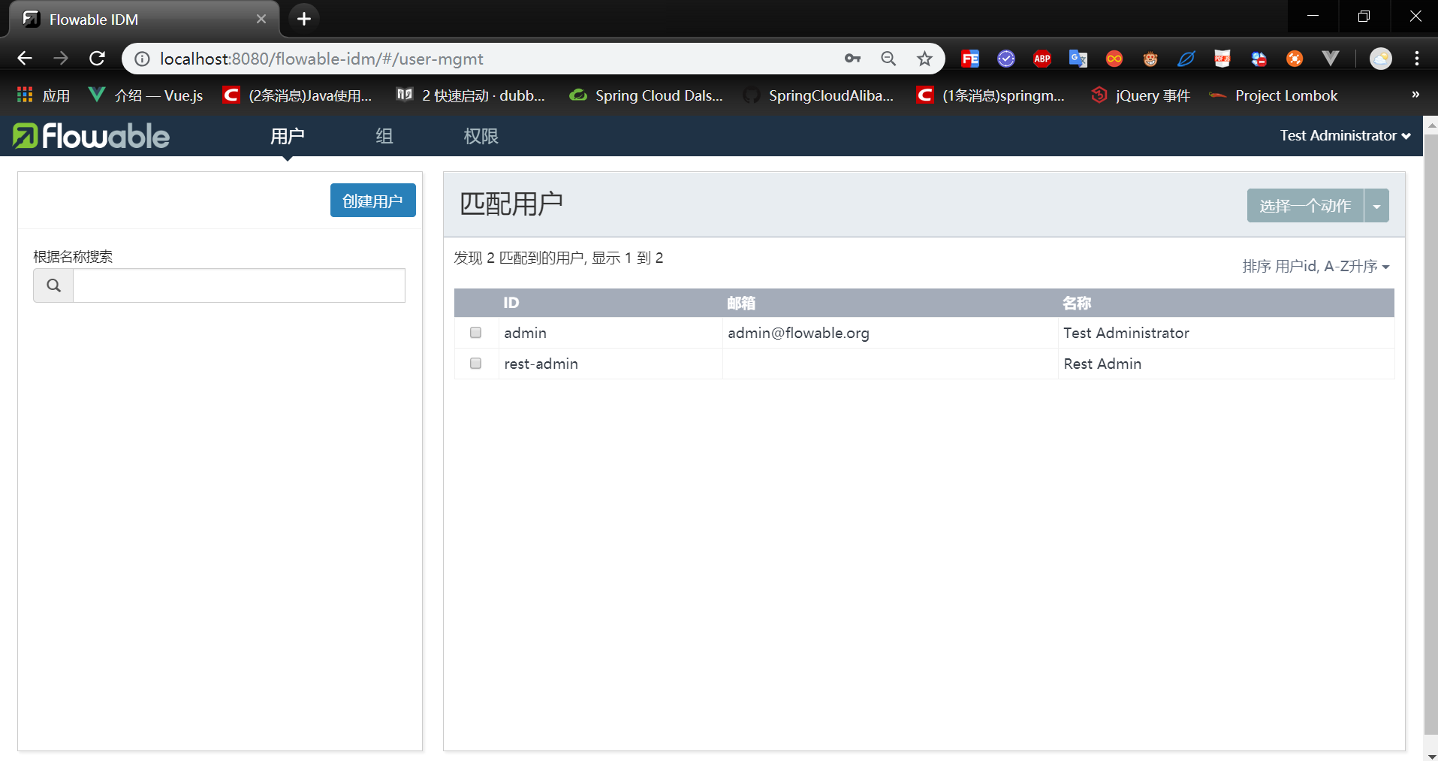Screen dimensions: 1438x761
Task: Click the 选择一个动作 button
Action: pyautogui.click(x=1305, y=206)
